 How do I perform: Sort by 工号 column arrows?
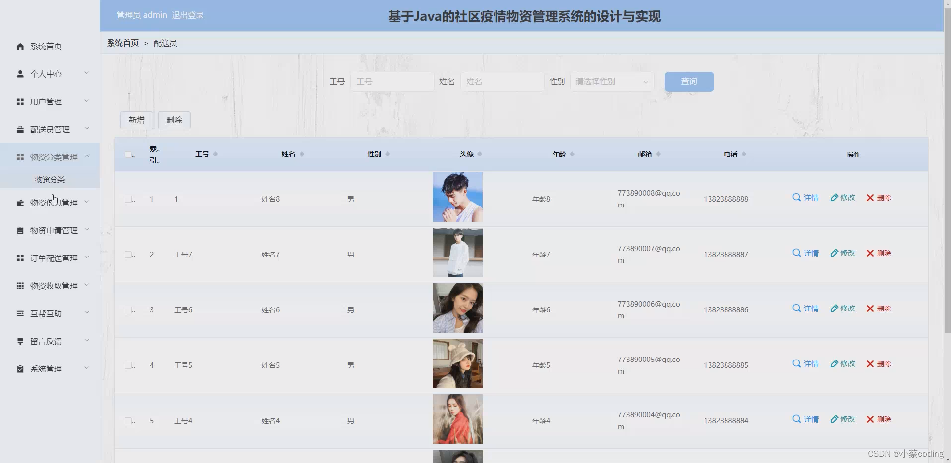pyautogui.click(x=215, y=154)
